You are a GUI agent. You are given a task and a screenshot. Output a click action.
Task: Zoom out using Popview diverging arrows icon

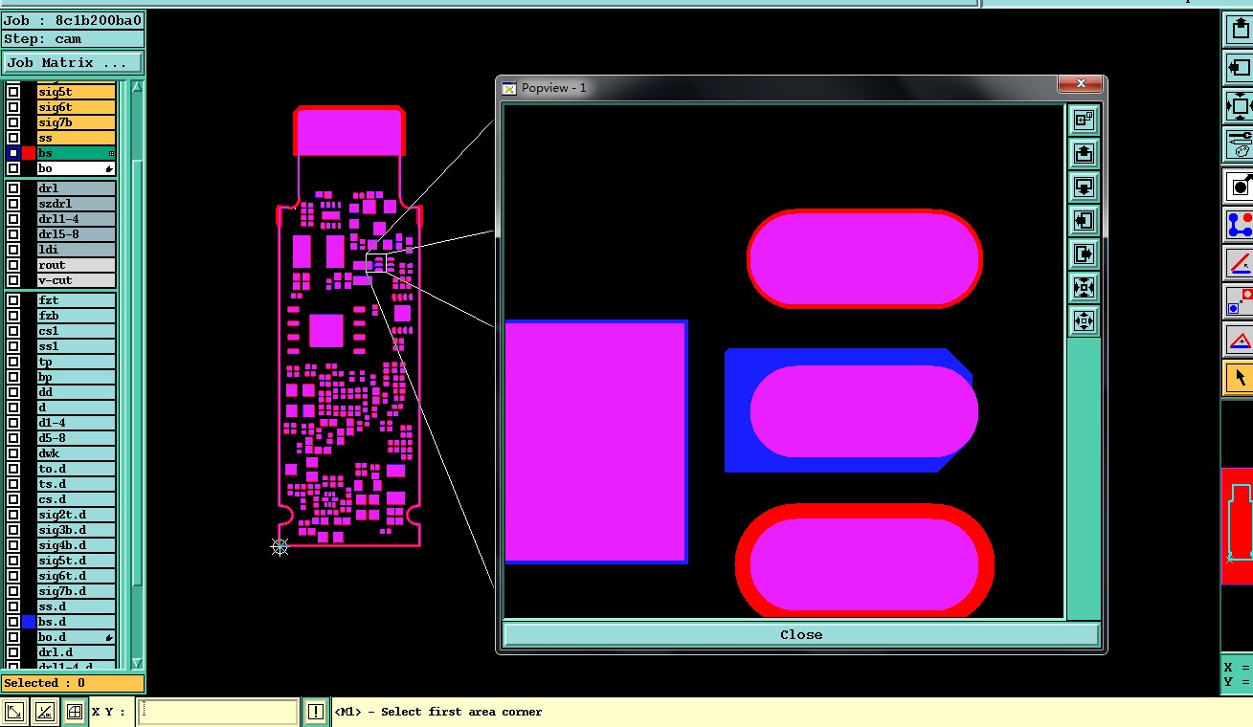point(1084,320)
